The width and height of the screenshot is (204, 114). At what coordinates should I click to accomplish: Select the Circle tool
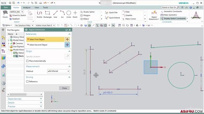[69, 14]
